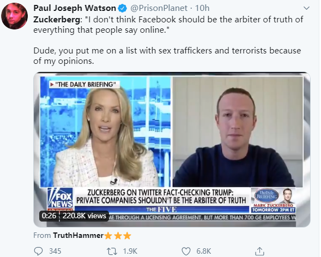Viewport: 321px width, 257px height.
Task: Click the reply speech bubble icon
Action: tap(38, 251)
